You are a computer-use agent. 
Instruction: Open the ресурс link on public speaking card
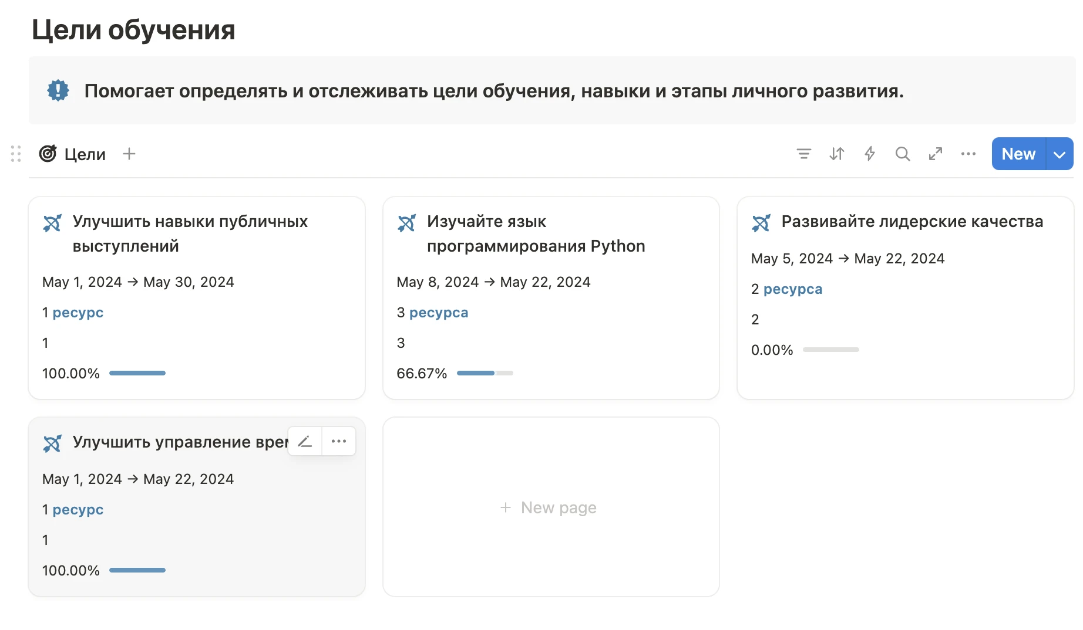click(78, 313)
